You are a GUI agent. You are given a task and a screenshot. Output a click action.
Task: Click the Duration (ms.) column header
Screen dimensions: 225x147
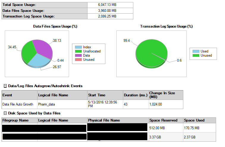tap(135, 95)
